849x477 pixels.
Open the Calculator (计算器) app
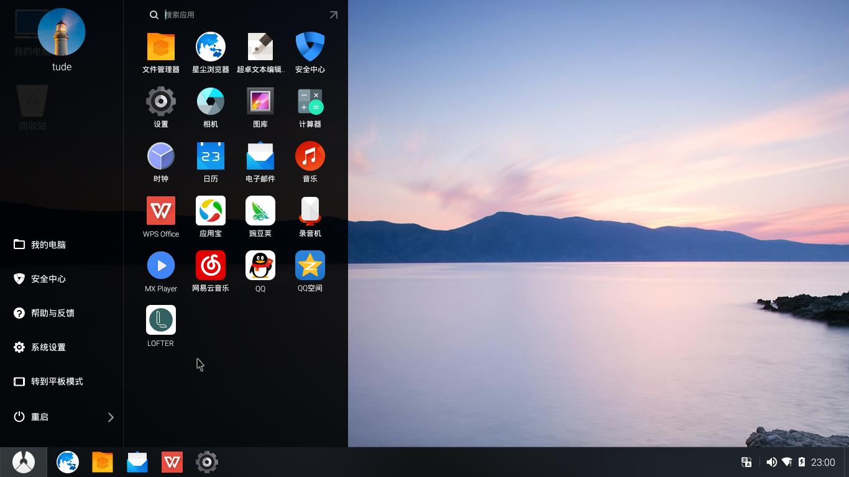[x=310, y=102]
